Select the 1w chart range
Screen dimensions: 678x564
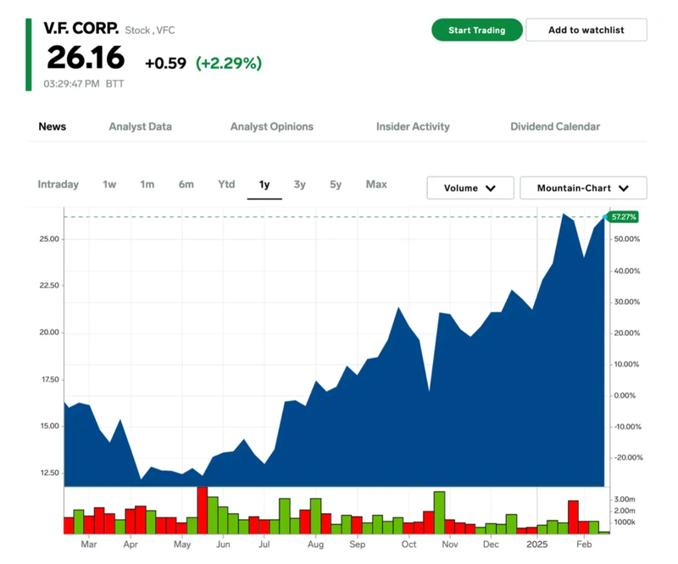(x=109, y=184)
